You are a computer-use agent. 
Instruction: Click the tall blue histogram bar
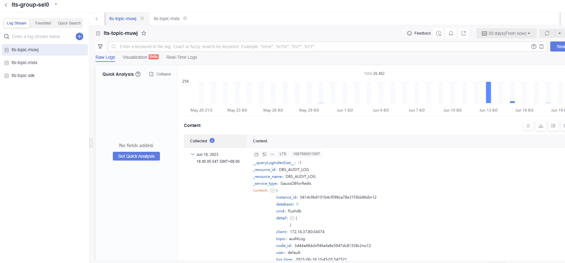[488, 92]
